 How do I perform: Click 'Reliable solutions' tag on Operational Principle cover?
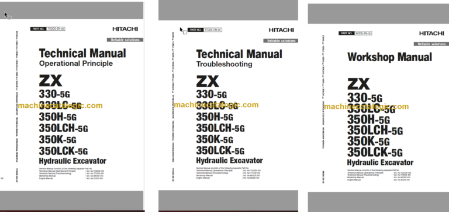pyautogui.click(x=125, y=40)
